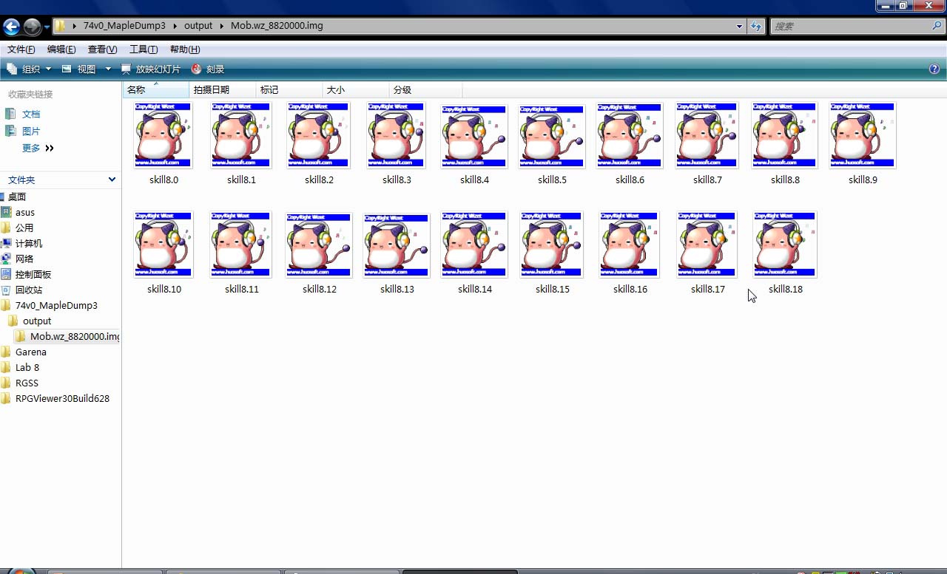Click the 放映幻灯片 slideshow toolbar icon
Image resolution: width=947 pixels, height=574 pixels.
[126, 69]
